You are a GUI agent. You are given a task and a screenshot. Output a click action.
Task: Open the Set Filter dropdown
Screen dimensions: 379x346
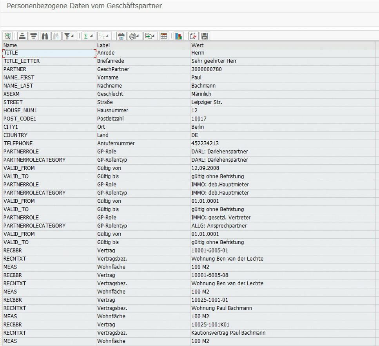70,36
